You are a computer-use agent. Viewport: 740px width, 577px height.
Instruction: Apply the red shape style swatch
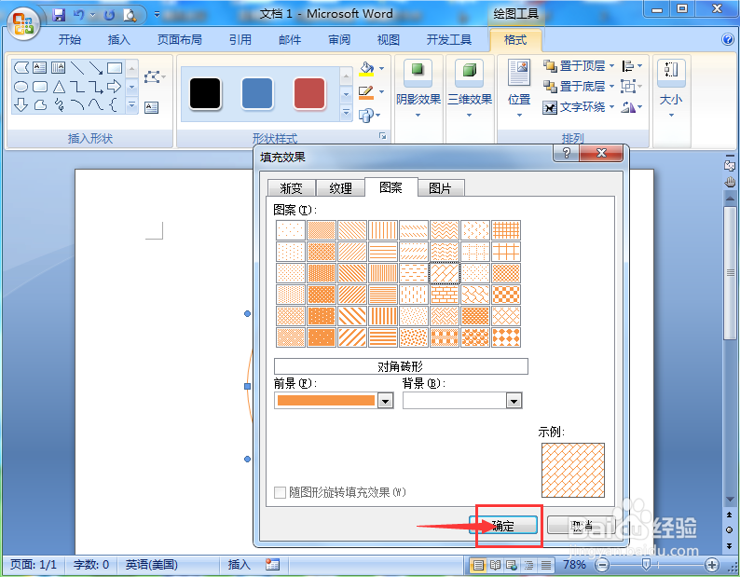pyautogui.click(x=309, y=93)
